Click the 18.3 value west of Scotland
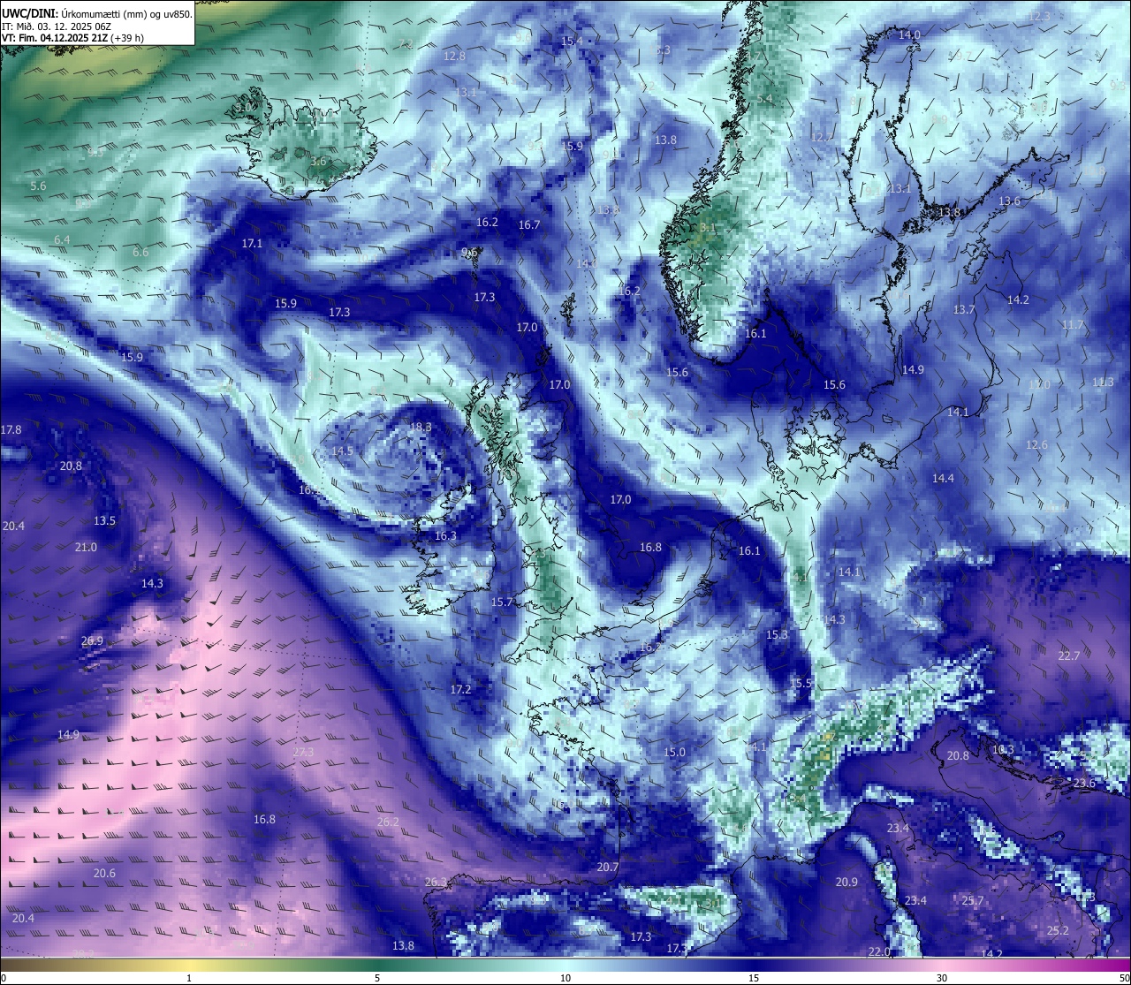The image size is (1131, 985). [x=421, y=427]
